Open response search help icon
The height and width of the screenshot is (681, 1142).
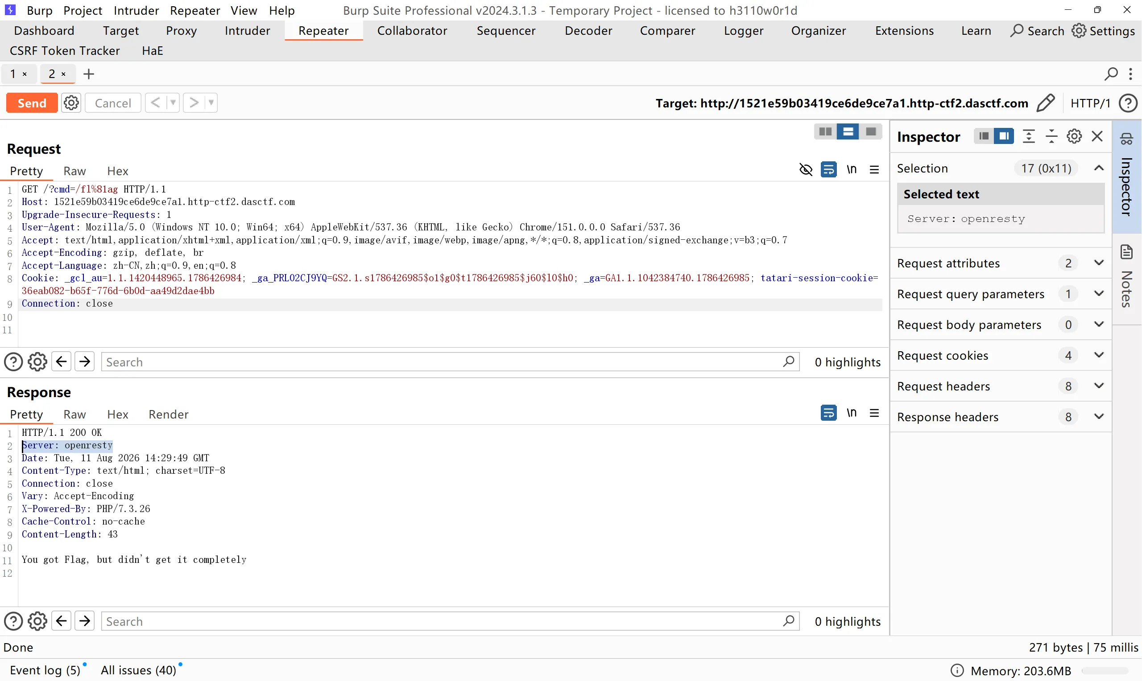[13, 621]
